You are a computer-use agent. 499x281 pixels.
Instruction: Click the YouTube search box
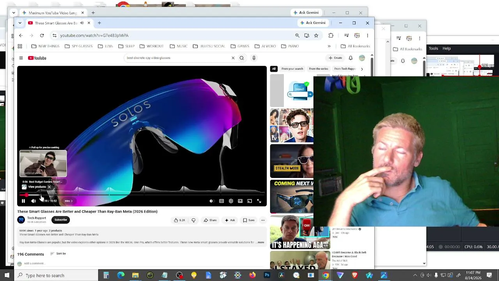point(177,58)
